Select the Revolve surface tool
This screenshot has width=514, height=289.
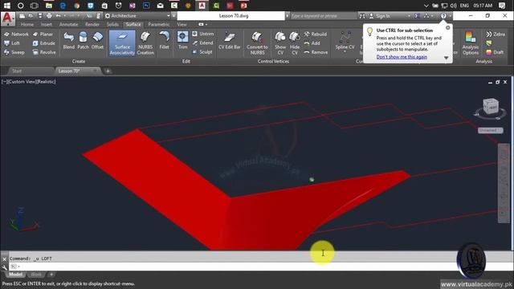click(x=44, y=52)
